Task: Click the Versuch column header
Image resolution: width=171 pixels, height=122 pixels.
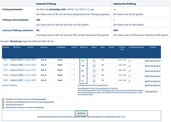Action: coord(74,47)
